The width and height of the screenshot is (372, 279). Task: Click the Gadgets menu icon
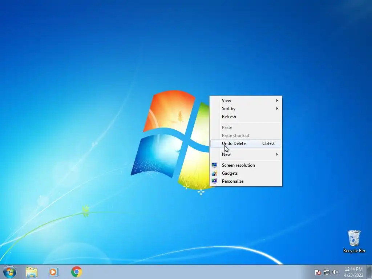pyautogui.click(x=214, y=173)
